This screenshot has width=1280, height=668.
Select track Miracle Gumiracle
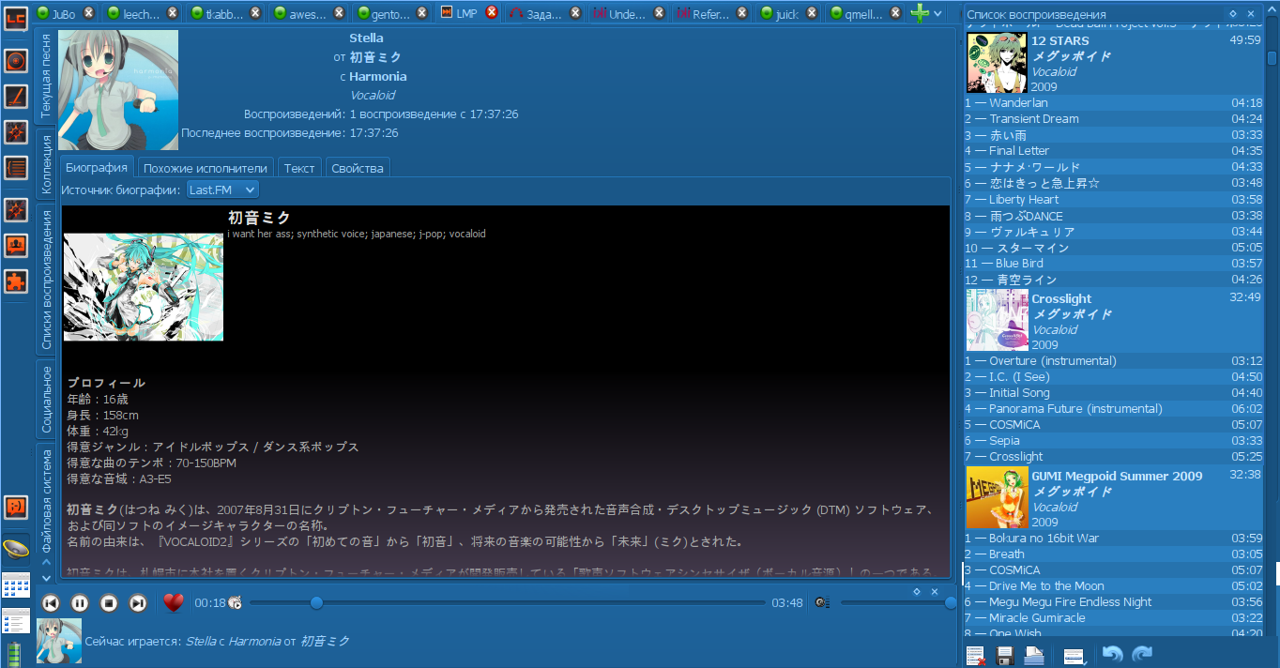click(1113, 618)
